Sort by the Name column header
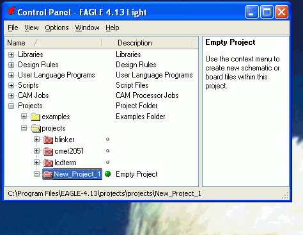Image resolution: width=303 pixels, height=235 pixels. tap(53, 43)
